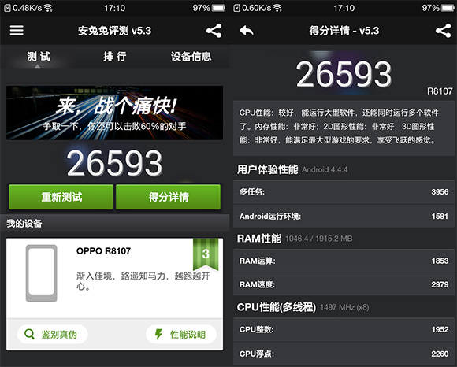Tap the RAM性能 section header

pyautogui.click(x=259, y=239)
